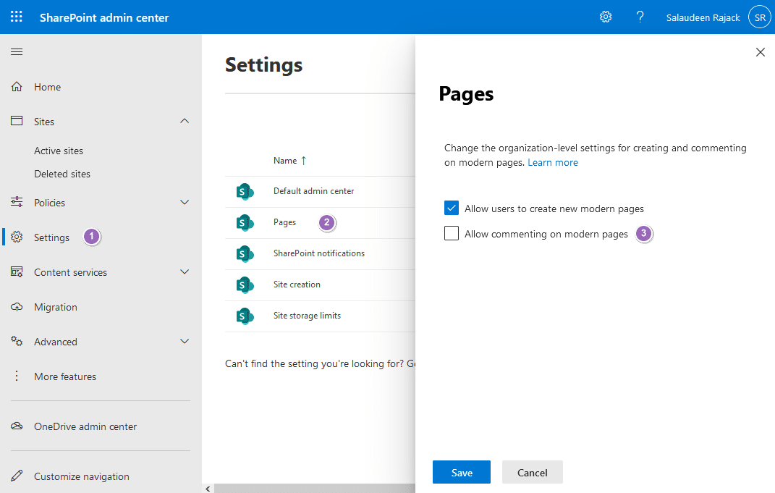This screenshot has width=775, height=493.
Task: Collapse the Sites section in the sidebar
Action: [x=185, y=121]
